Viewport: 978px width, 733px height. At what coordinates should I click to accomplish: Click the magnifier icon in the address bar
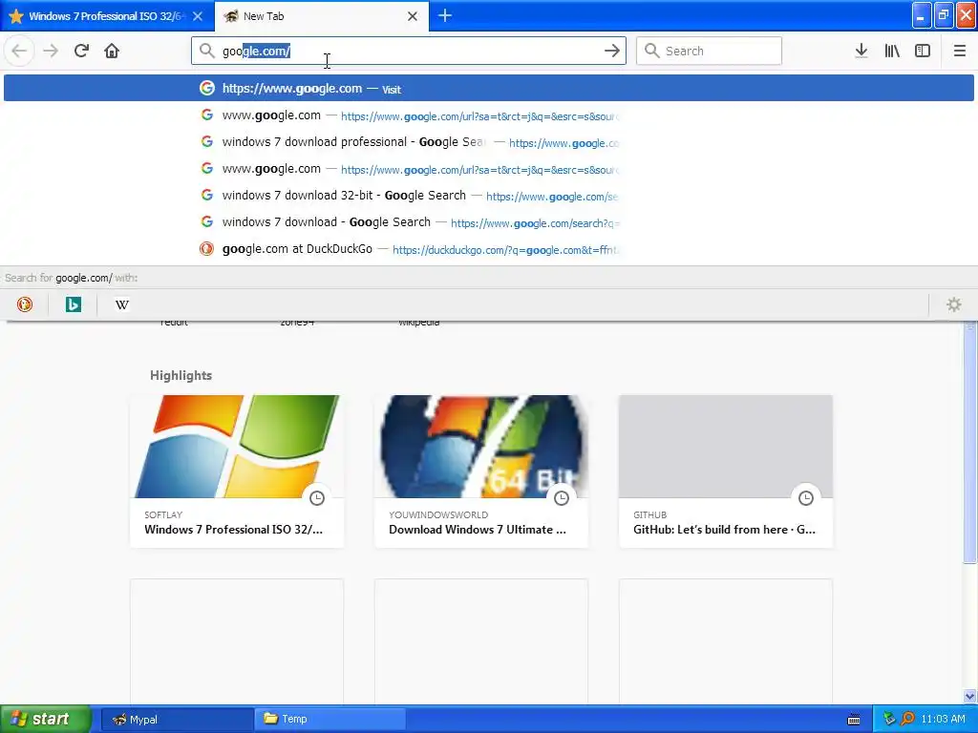pos(206,51)
